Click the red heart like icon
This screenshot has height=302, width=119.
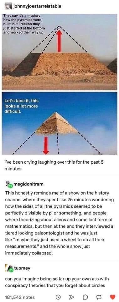(x=113, y=297)
